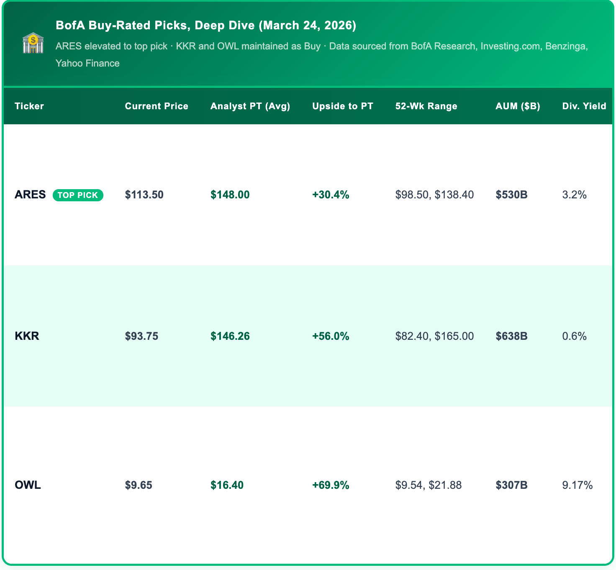
Task: Click the Ticker column header
Action: 29,106
